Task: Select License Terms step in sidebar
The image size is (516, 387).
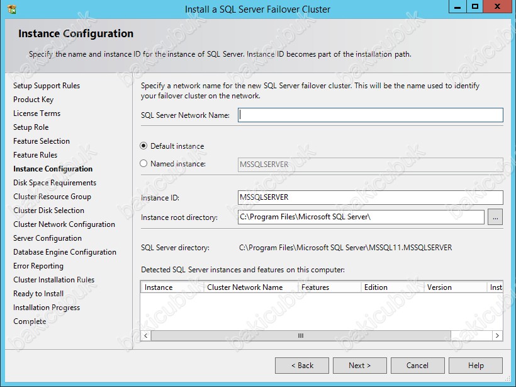Action: (x=37, y=113)
